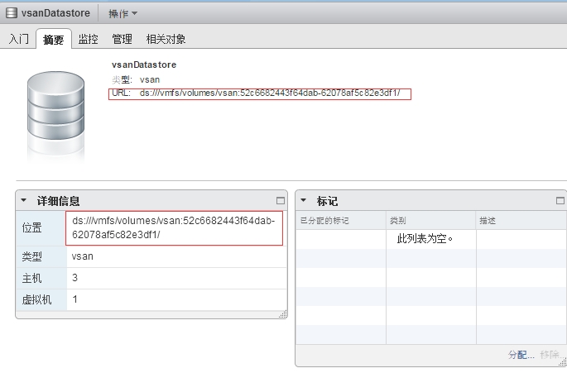Click the 主机 value 3
Screen dimensions: 567x373
74,278
